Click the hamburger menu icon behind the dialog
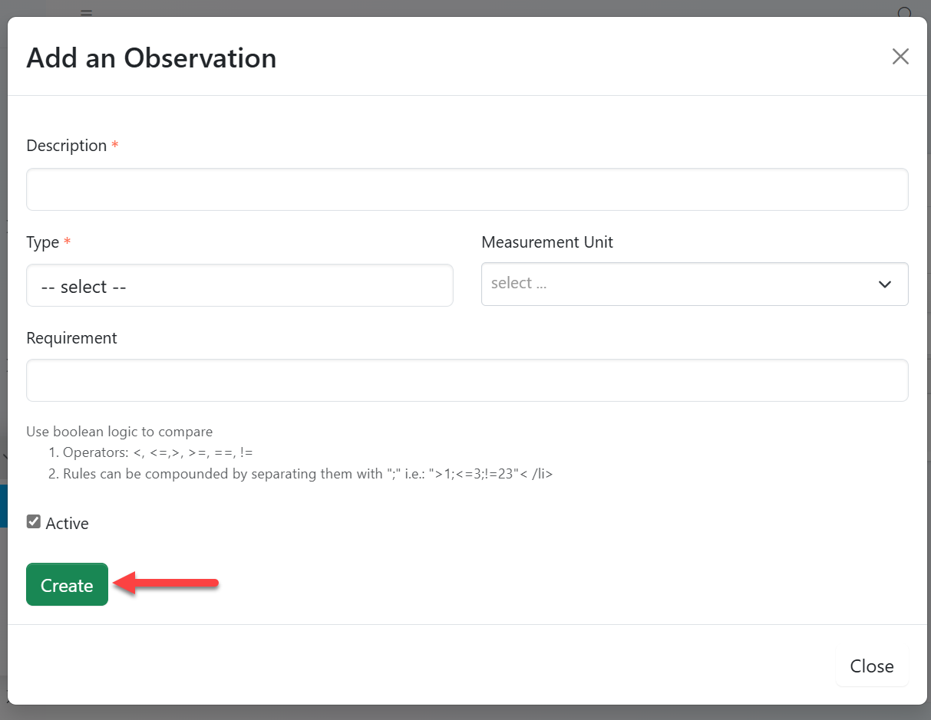This screenshot has height=720, width=931. [x=86, y=12]
